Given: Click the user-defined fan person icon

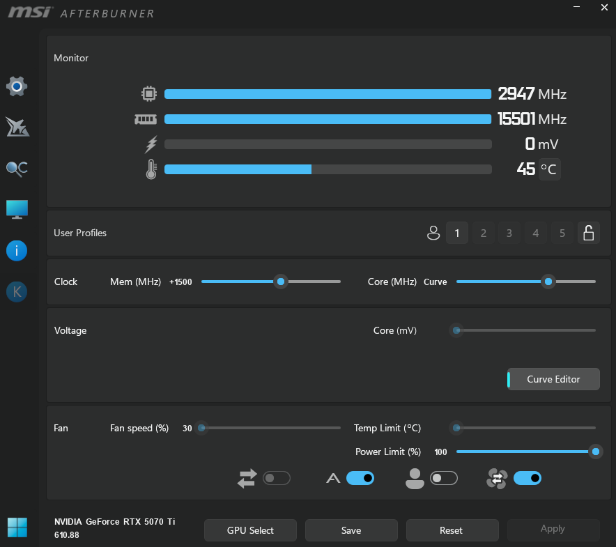Looking at the screenshot, I should pos(415,479).
